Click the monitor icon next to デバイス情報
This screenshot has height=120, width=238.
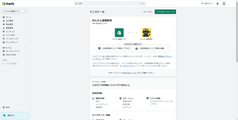pyautogui.click(x=148, y=98)
